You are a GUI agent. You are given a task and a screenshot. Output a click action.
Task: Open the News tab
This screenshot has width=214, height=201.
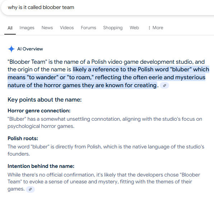[x=47, y=28]
